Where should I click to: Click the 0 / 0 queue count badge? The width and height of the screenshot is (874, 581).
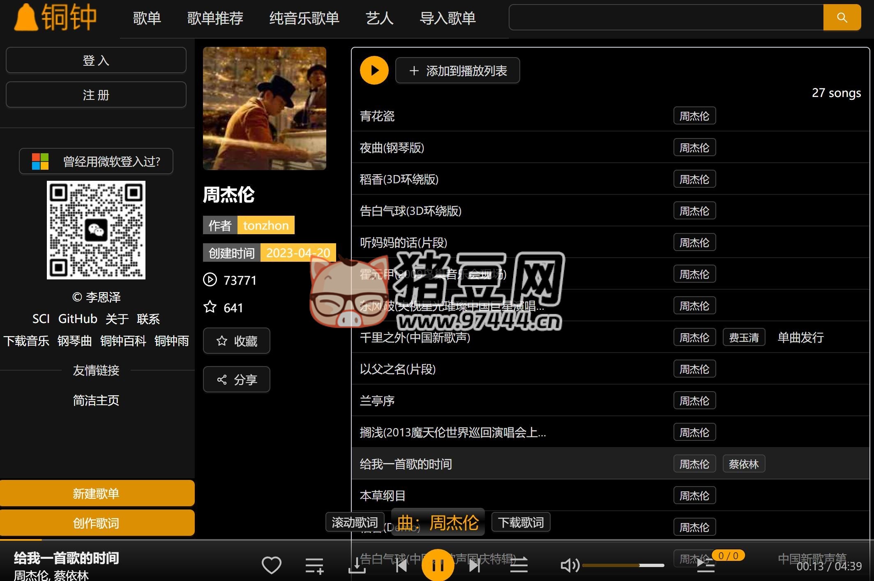(728, 556)
